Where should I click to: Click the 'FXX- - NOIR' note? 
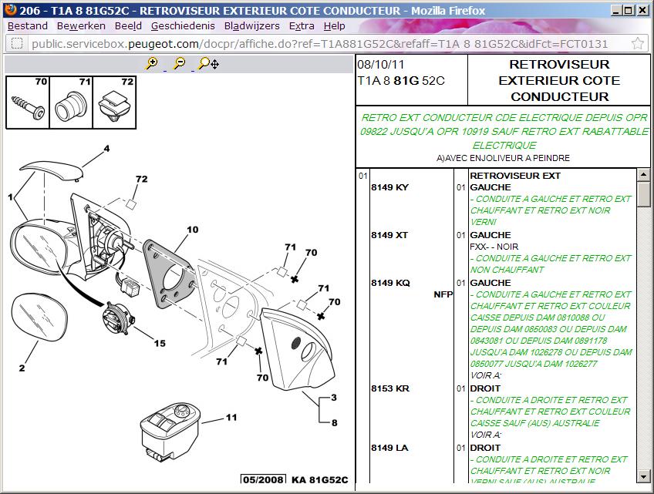494,247
